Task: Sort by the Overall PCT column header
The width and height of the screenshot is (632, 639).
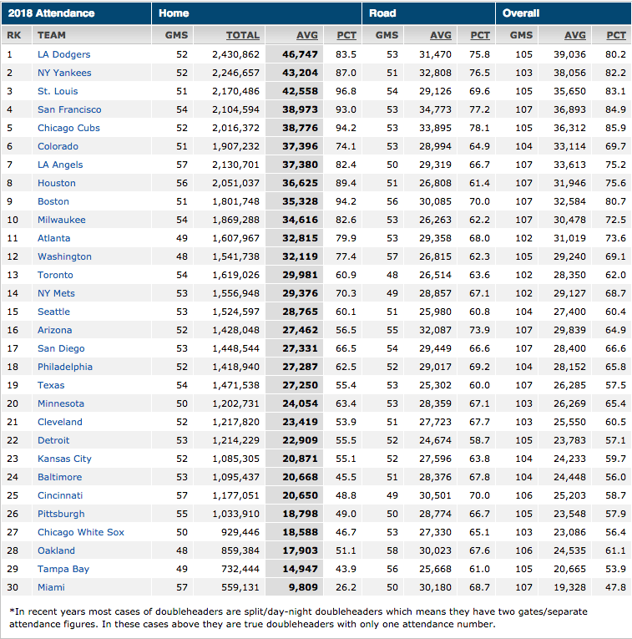Action: pyautogui.click(x=616, y=35)
